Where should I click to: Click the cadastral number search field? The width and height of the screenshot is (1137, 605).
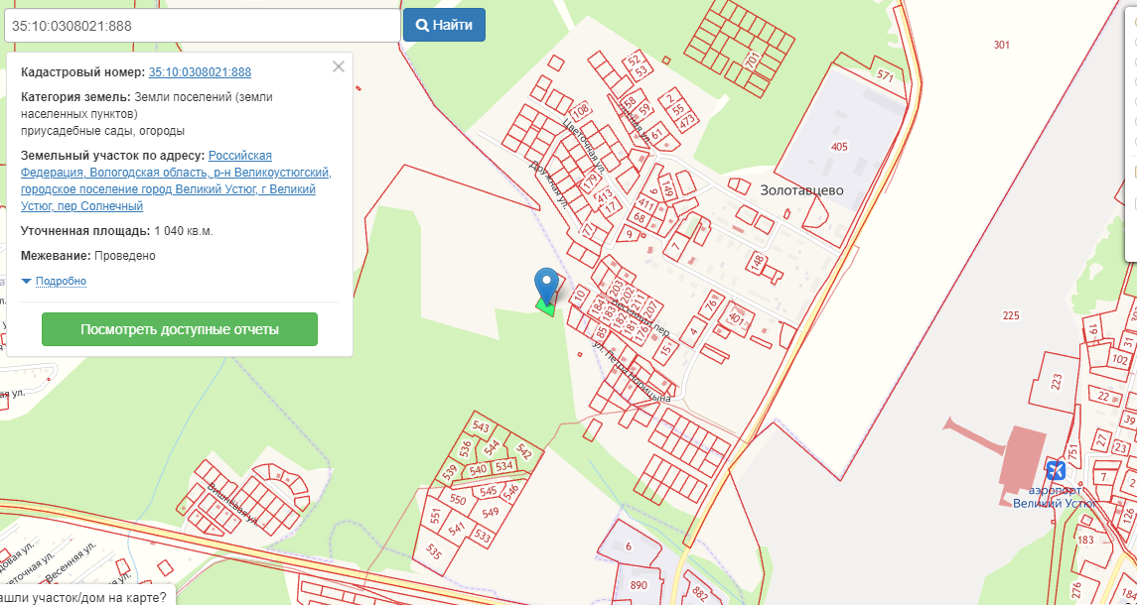203,26
